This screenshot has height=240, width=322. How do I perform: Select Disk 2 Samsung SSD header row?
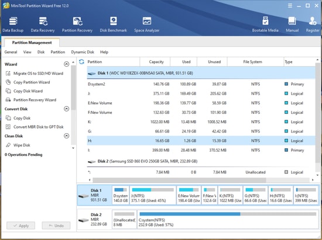pos(201,161)
